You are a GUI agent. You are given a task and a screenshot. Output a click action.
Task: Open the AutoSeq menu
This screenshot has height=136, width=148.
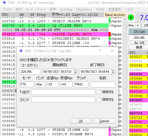point(66,10)
